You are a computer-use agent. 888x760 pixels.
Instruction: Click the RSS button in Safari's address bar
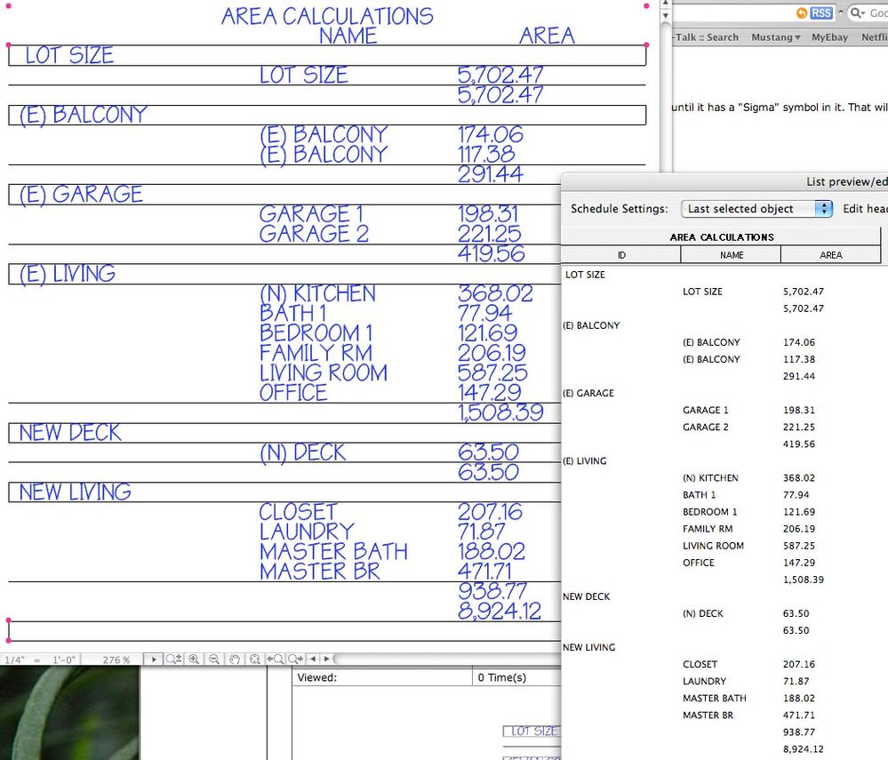click(821, 12)
